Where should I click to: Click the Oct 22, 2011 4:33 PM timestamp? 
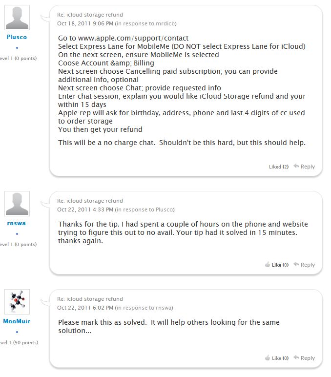(85, 209)
